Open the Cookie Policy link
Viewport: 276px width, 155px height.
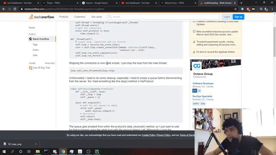[148, 135]
